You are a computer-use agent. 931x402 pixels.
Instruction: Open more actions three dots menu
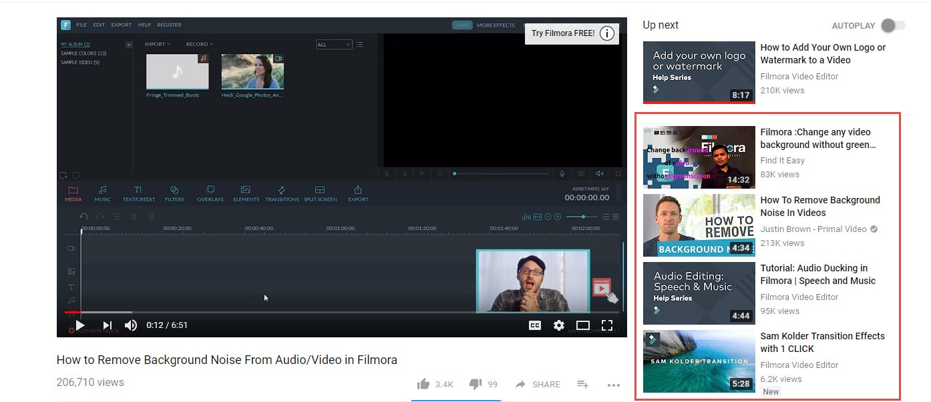(x=614, y=385)
